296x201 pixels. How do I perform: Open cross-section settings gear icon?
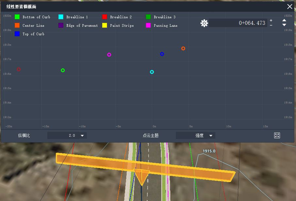click(204, 23)
